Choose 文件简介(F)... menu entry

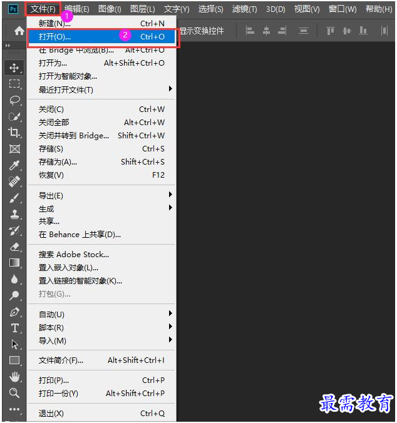tap(101, 360)
